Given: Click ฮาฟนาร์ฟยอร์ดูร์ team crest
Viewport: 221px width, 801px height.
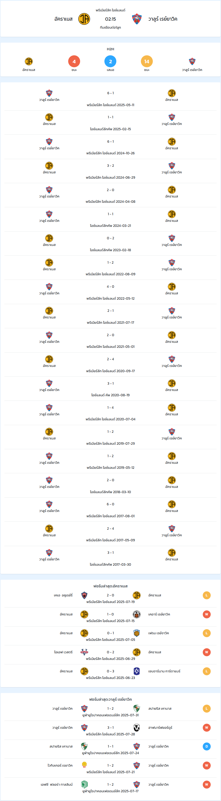Looking at the screenshot, I should pyautogui.click(x=137, y=728).
